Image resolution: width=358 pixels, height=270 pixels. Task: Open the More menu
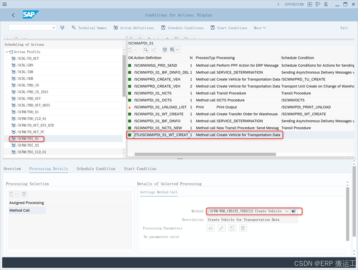[259, 28]
